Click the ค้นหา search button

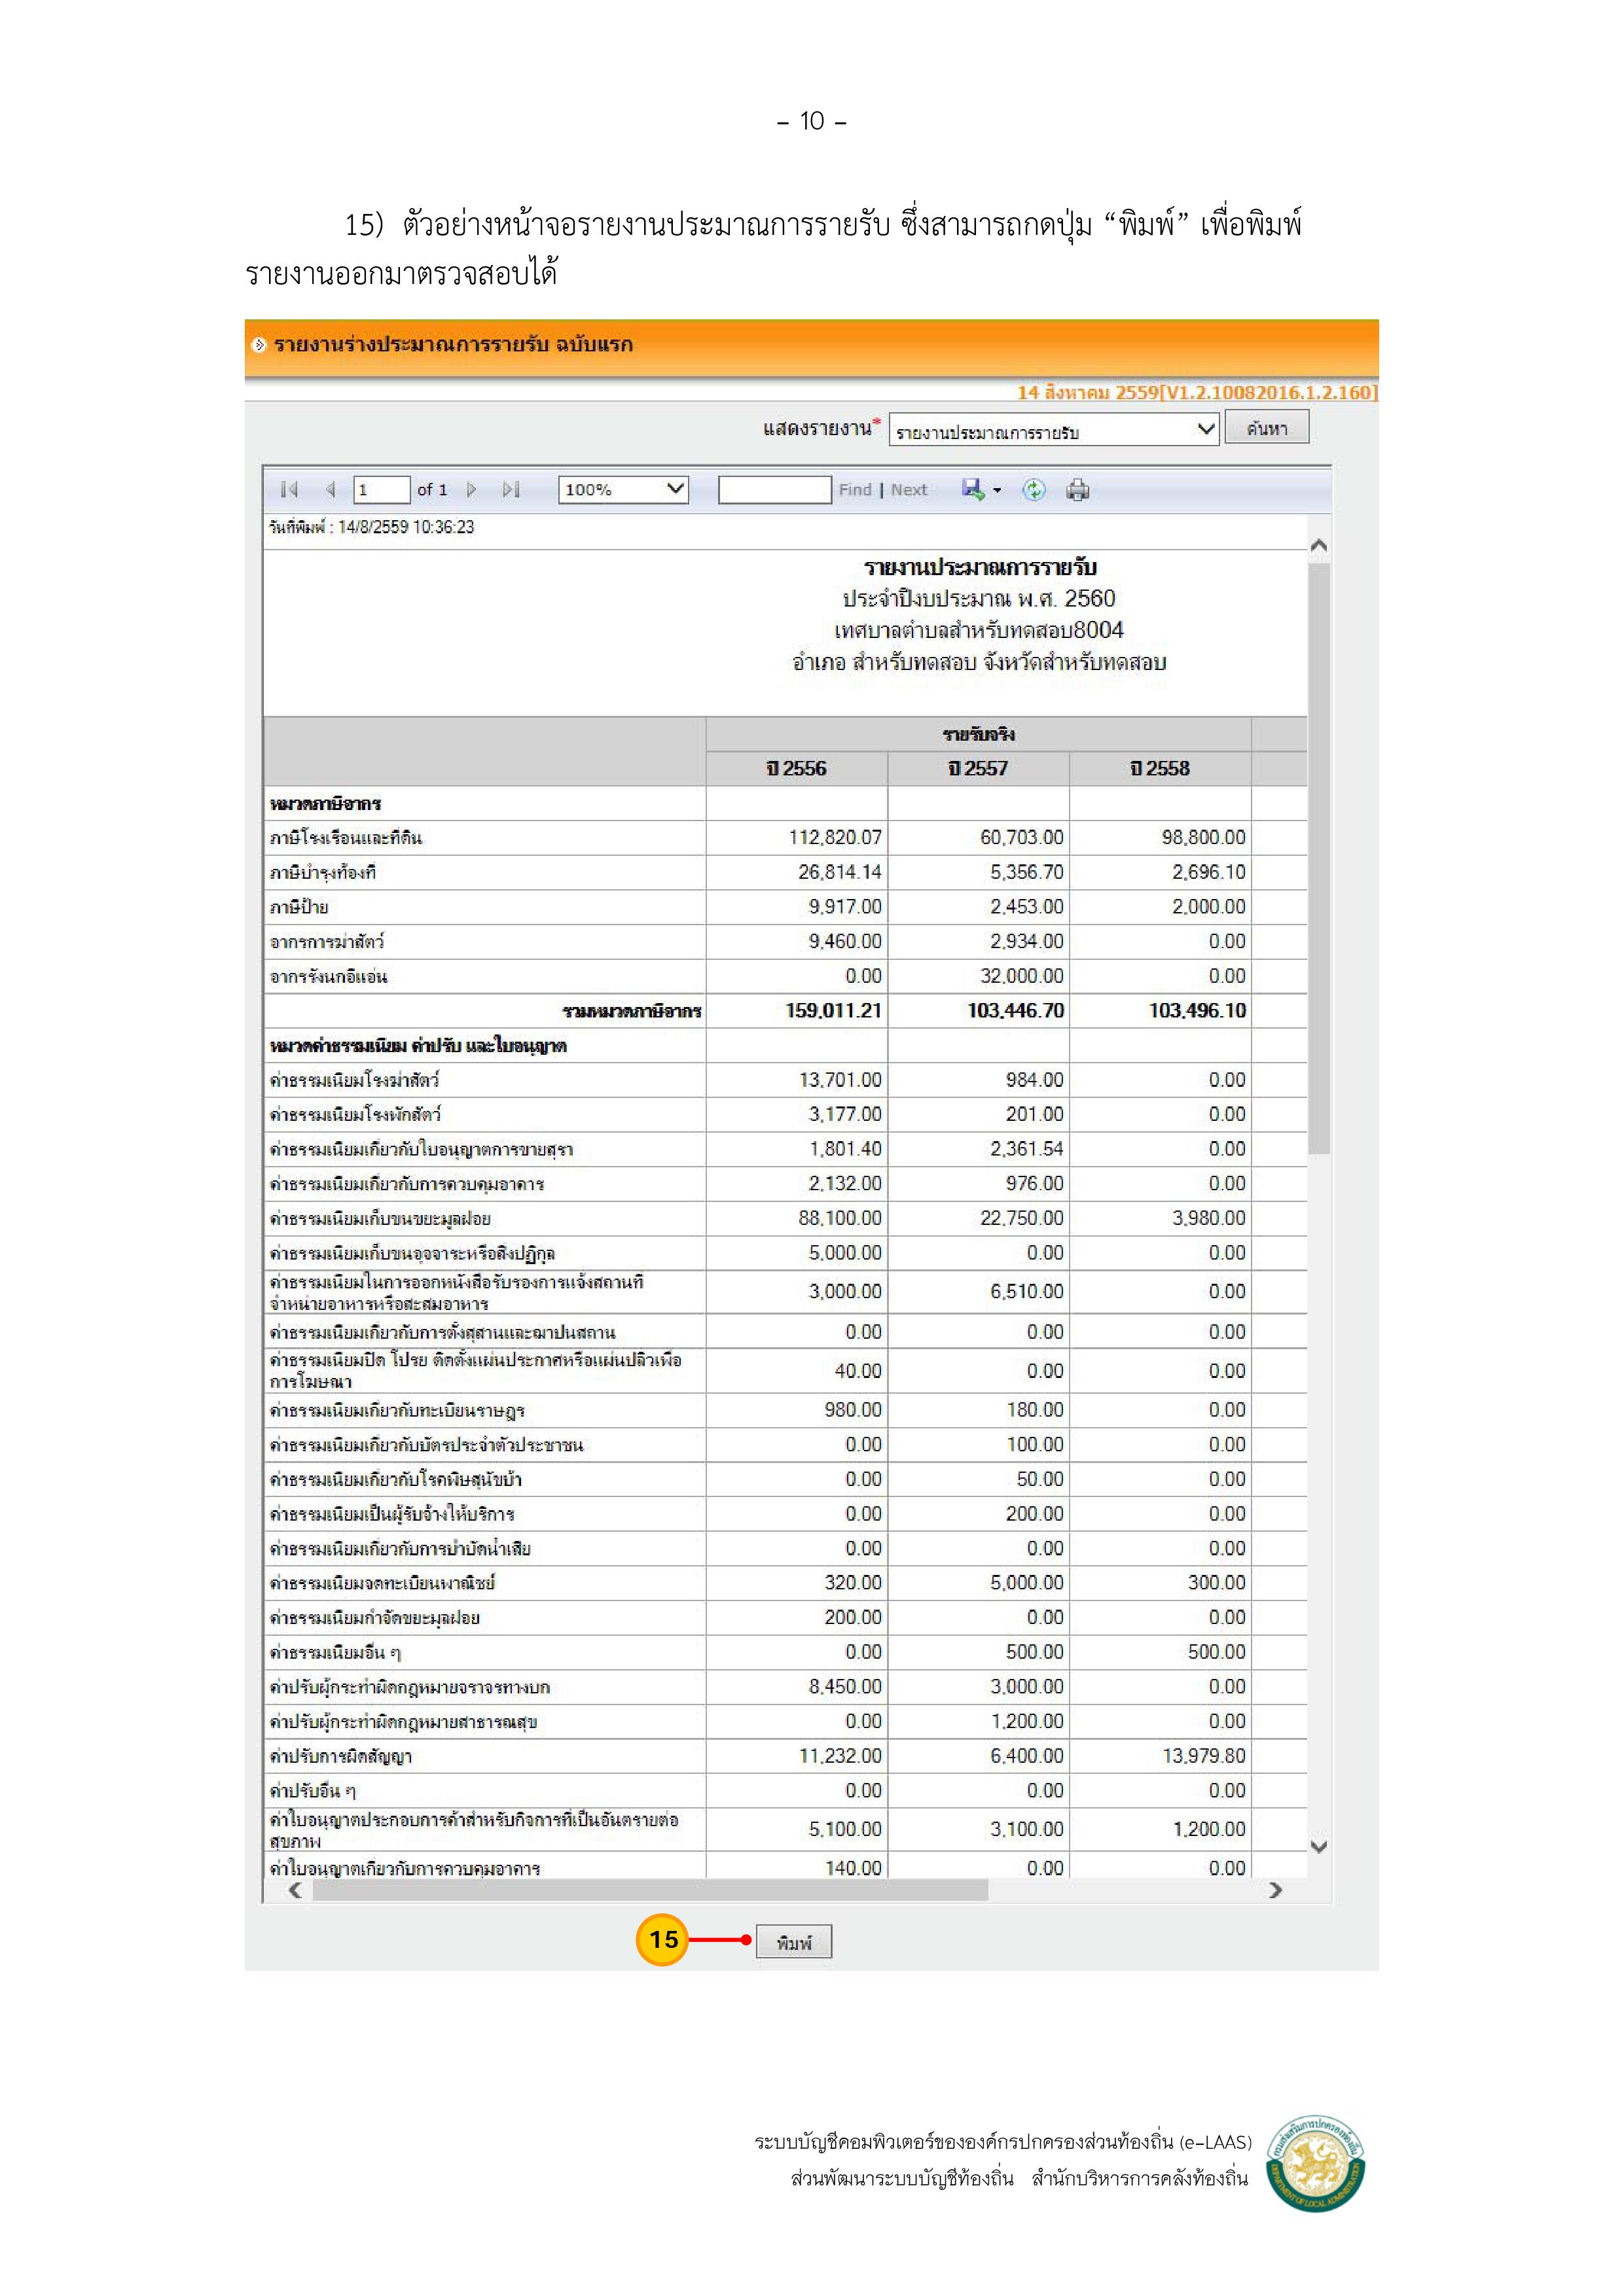point(1266,428)
